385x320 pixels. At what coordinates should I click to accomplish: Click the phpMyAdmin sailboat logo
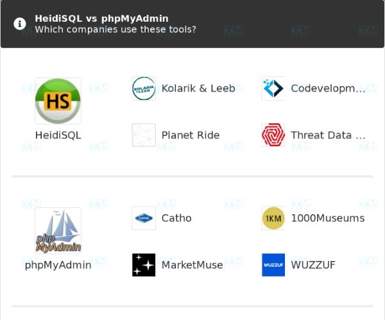tap(58, 230)
